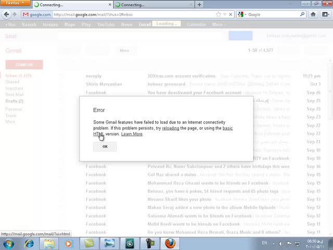333x250 pixels.
Task: Follow the basic HTML version link
Action: tap(228, 128)
